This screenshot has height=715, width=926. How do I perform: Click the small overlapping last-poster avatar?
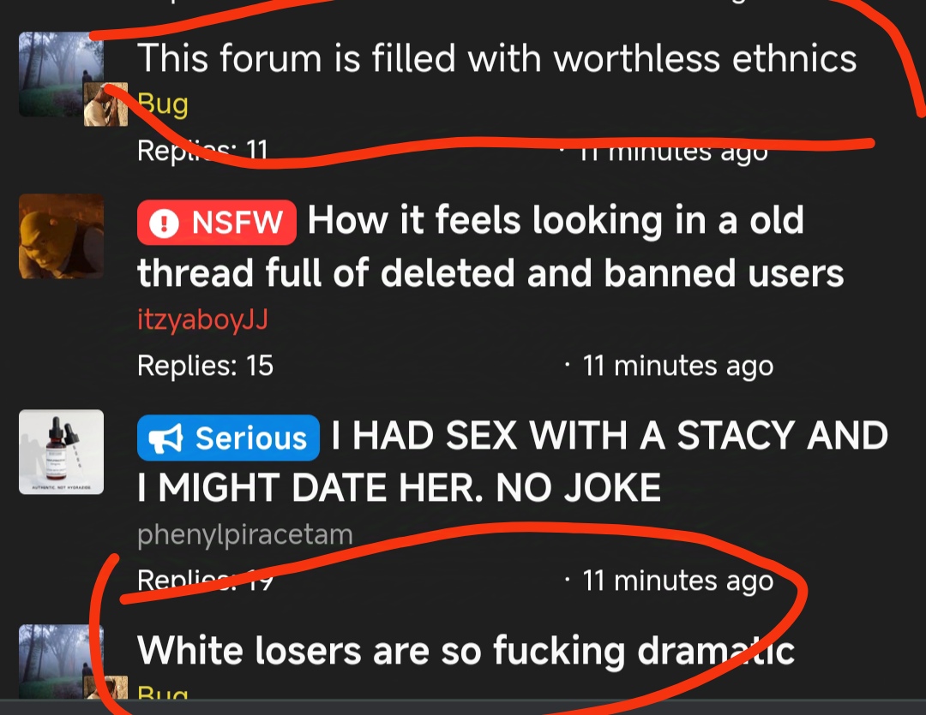click(x=105, y=104)
